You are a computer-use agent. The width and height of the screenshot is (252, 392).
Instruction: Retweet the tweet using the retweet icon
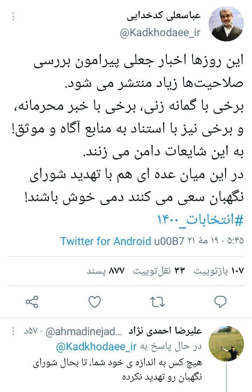157,302
